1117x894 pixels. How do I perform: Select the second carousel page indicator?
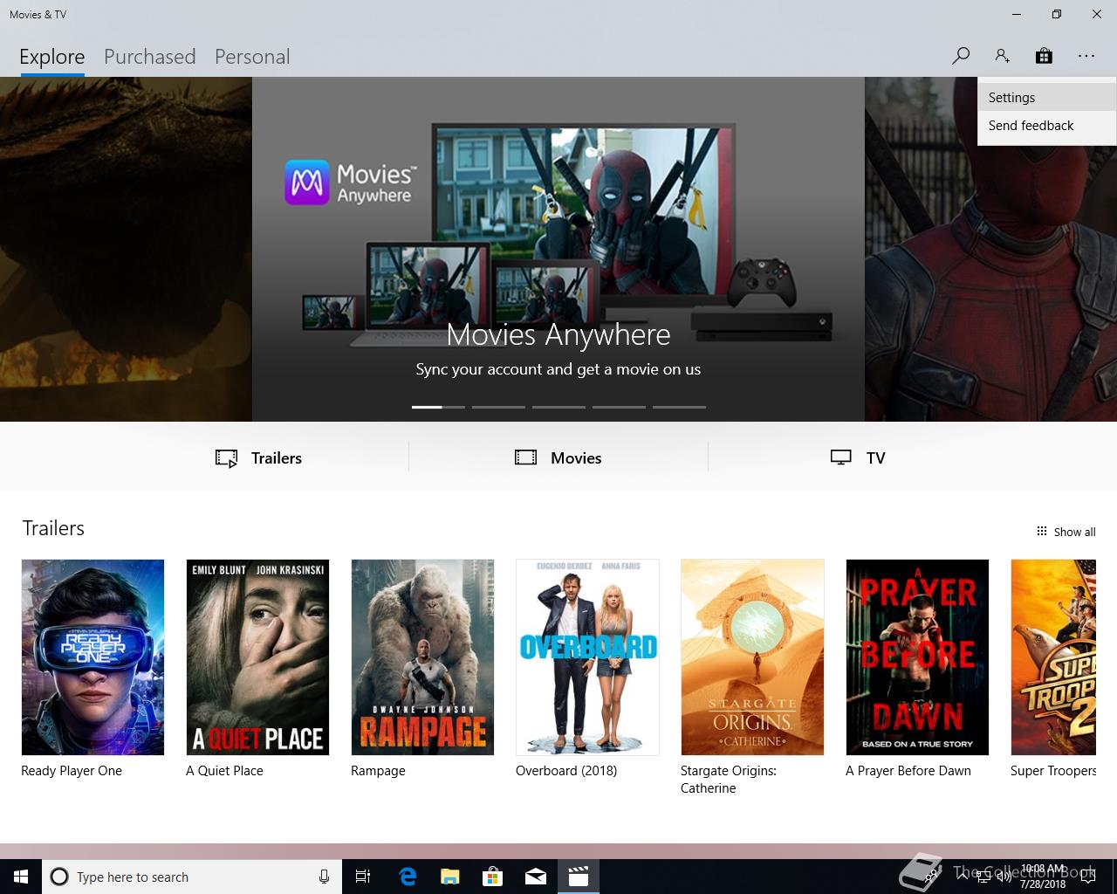pos(498,407)
